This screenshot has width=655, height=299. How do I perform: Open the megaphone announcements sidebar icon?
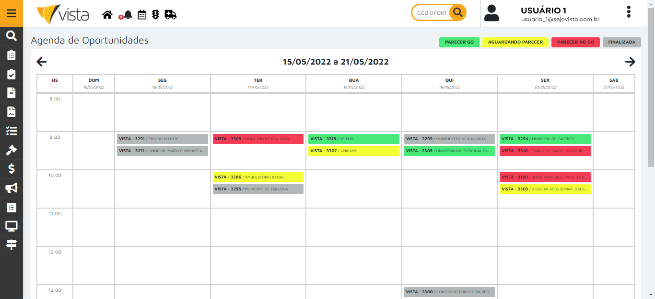pyautogui.click(x=12, y=188)
